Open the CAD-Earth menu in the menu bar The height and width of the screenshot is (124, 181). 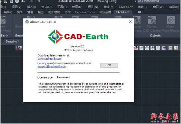(x=126, y=7)
